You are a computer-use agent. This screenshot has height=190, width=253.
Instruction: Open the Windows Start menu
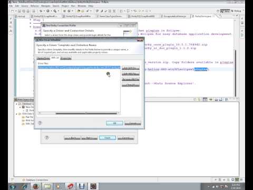coord(13,186)
